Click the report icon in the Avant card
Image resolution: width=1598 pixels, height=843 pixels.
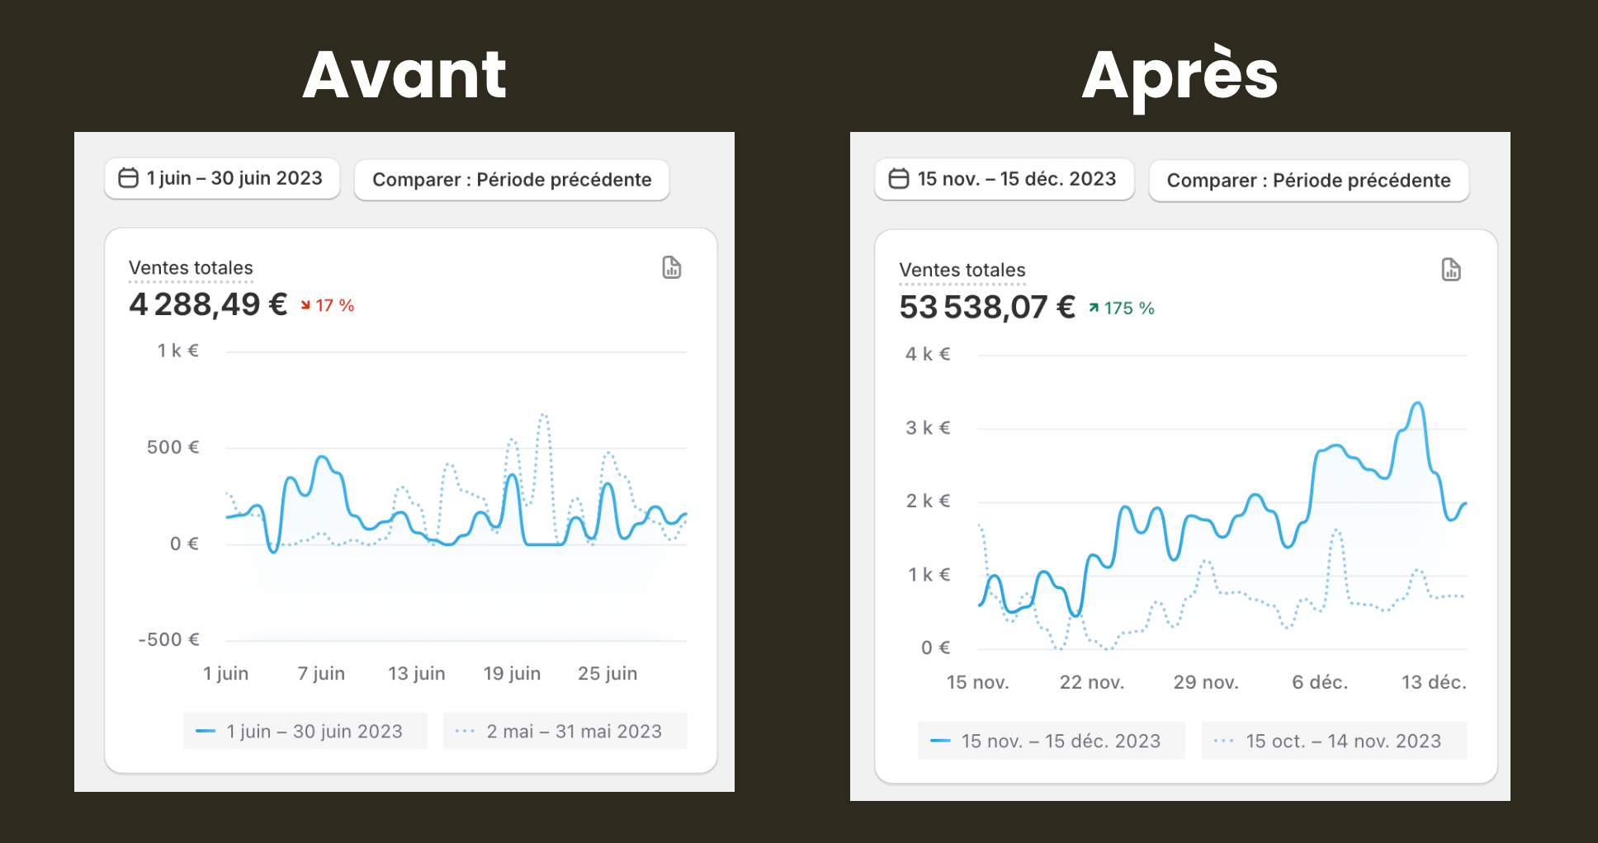coord(672,268)
